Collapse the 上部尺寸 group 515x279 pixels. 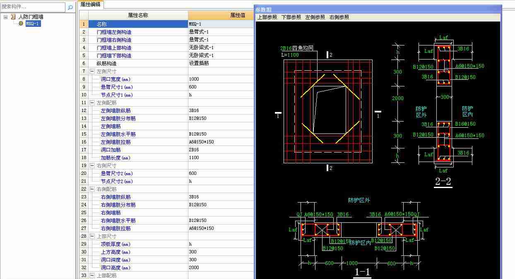point(92,236)
